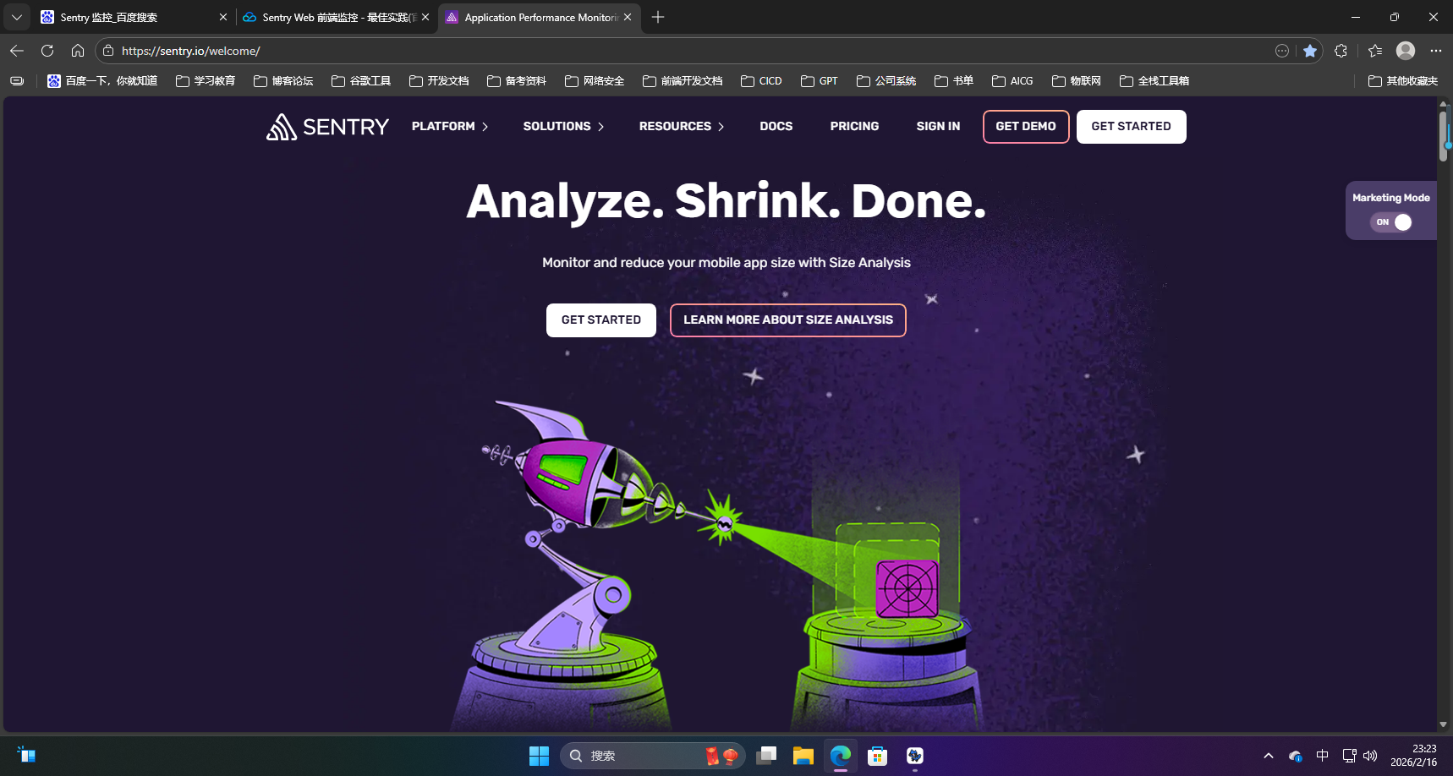Open tab actions menu chevron

[16, 17]
